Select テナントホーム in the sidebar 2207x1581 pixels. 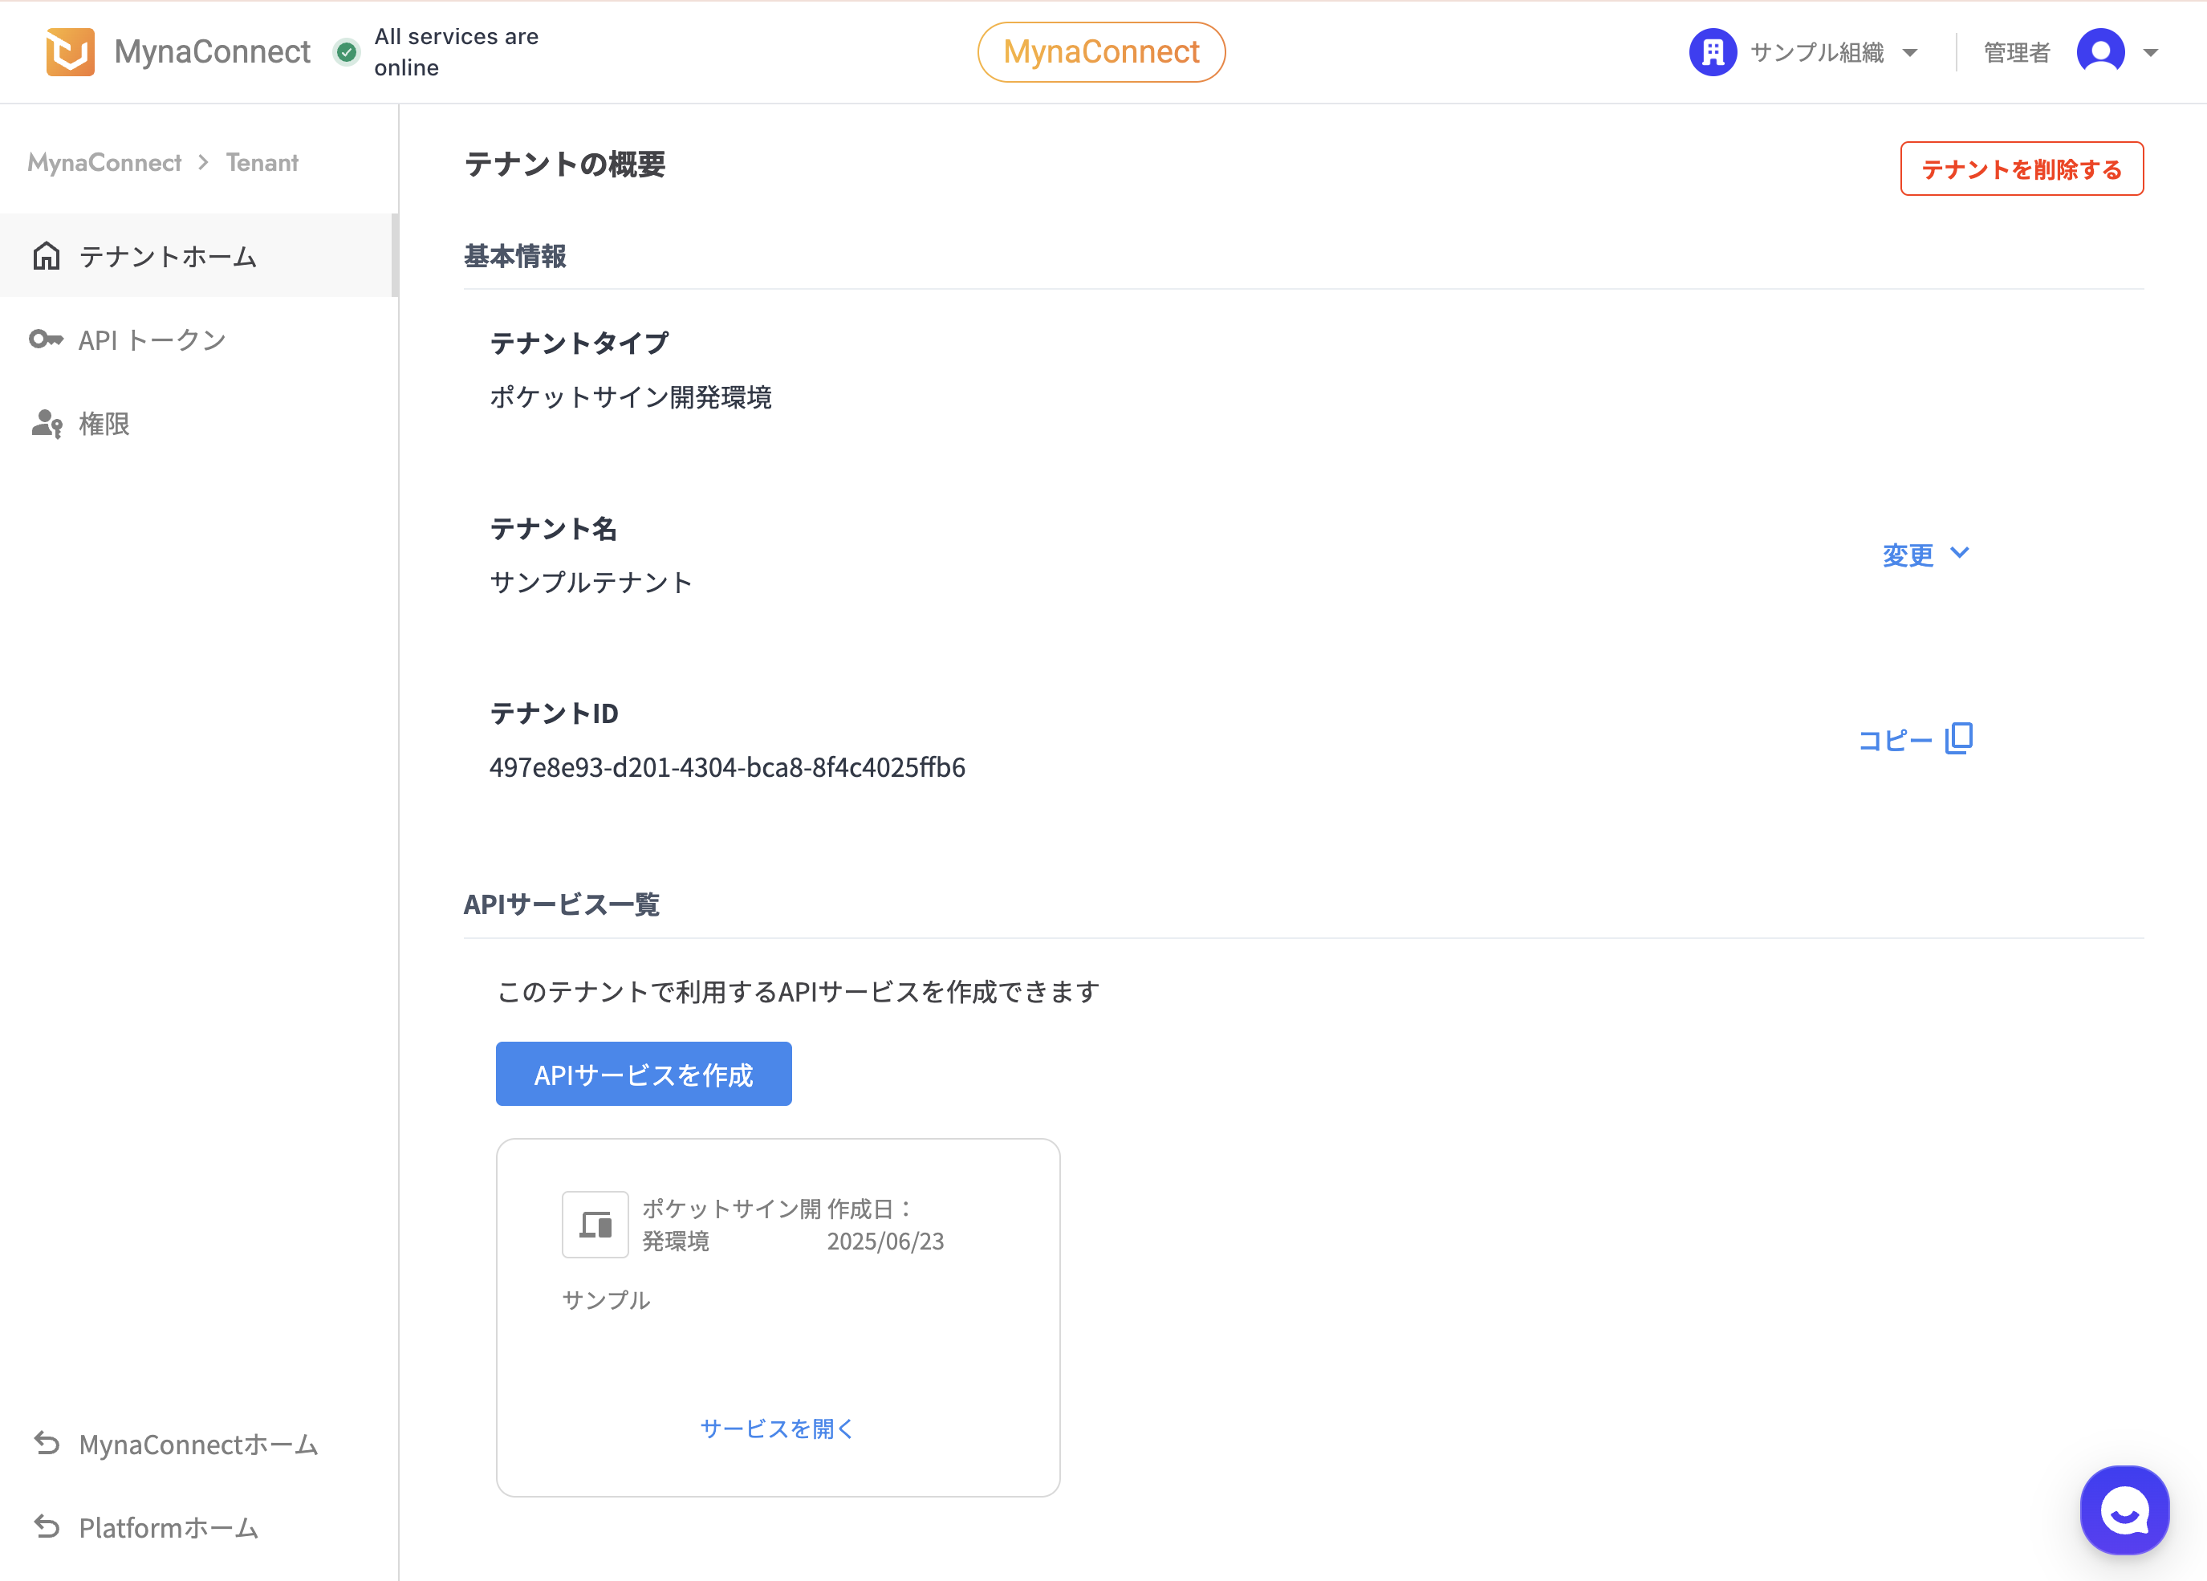[x=198, y=256]
